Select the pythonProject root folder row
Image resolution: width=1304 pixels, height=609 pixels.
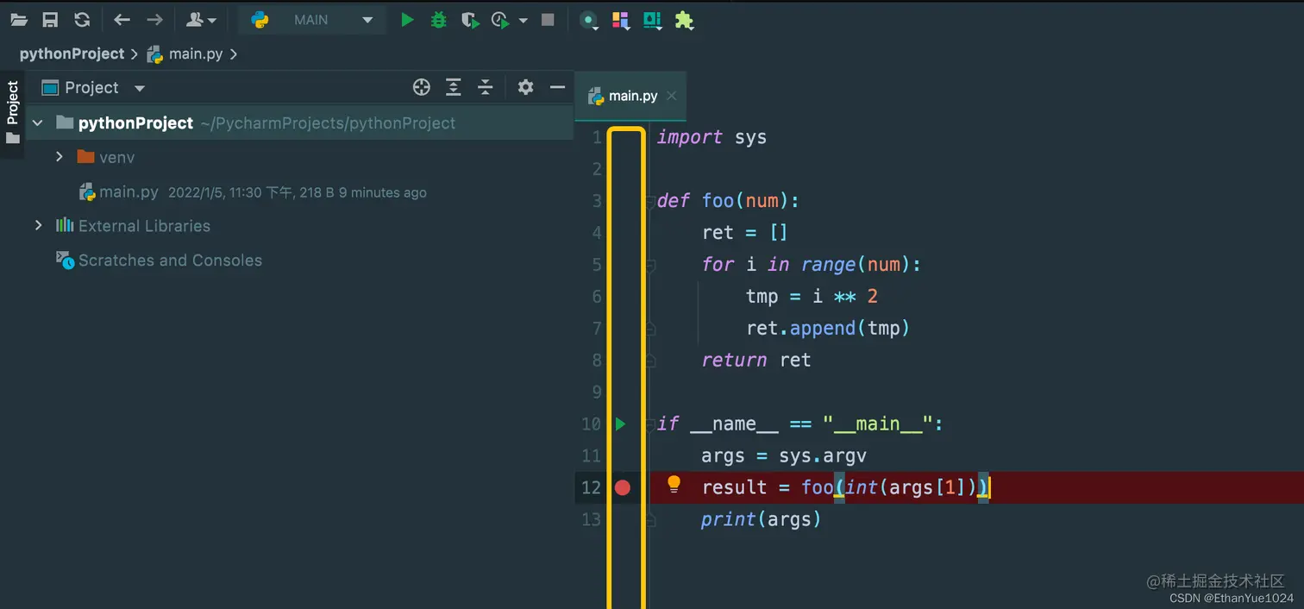click(300, 122)
